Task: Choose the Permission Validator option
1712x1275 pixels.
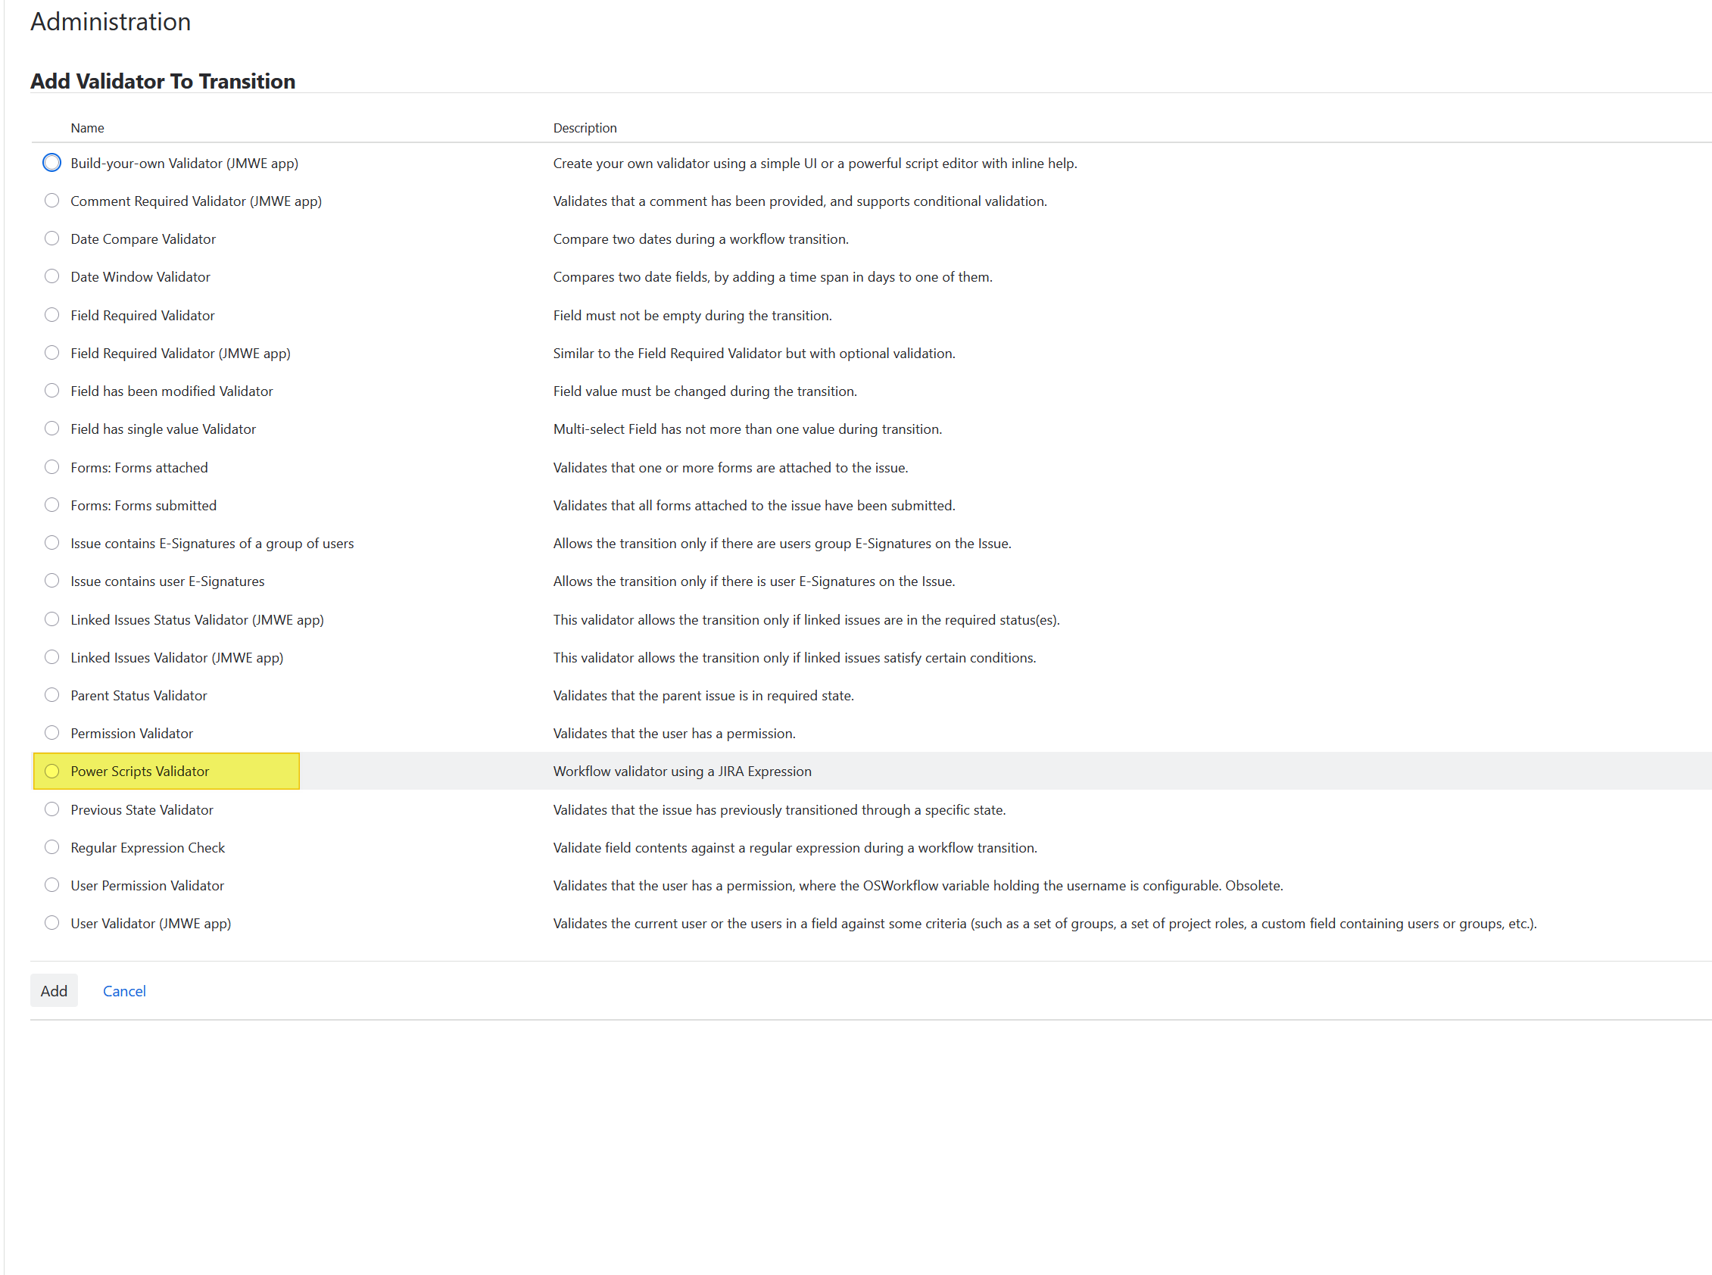Action: point(51,731)
